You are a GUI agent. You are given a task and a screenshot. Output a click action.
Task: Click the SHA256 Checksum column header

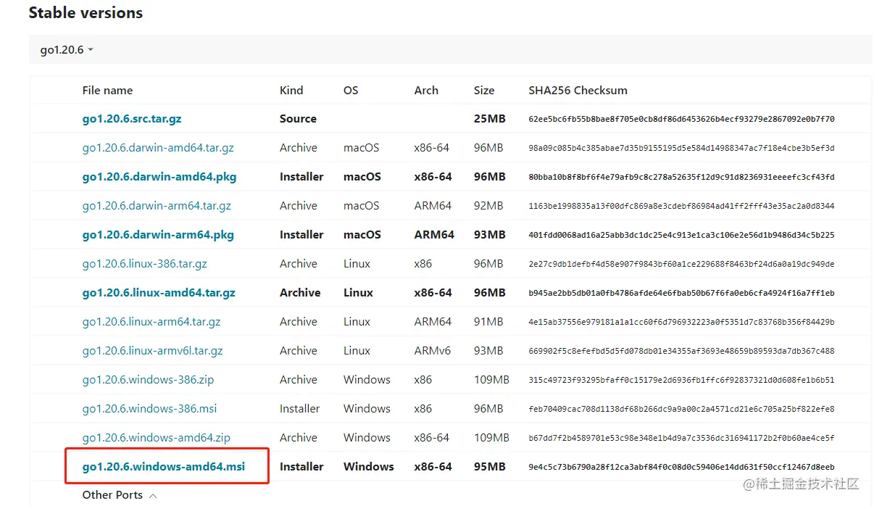pos(578,91)
